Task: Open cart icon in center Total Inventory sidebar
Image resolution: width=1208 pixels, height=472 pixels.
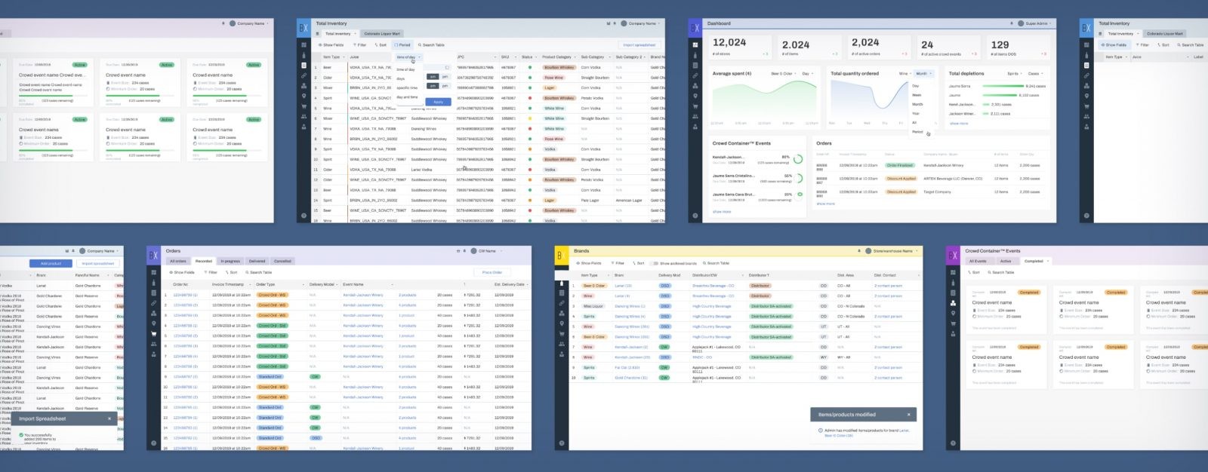Action: click(x=304, y=106)
